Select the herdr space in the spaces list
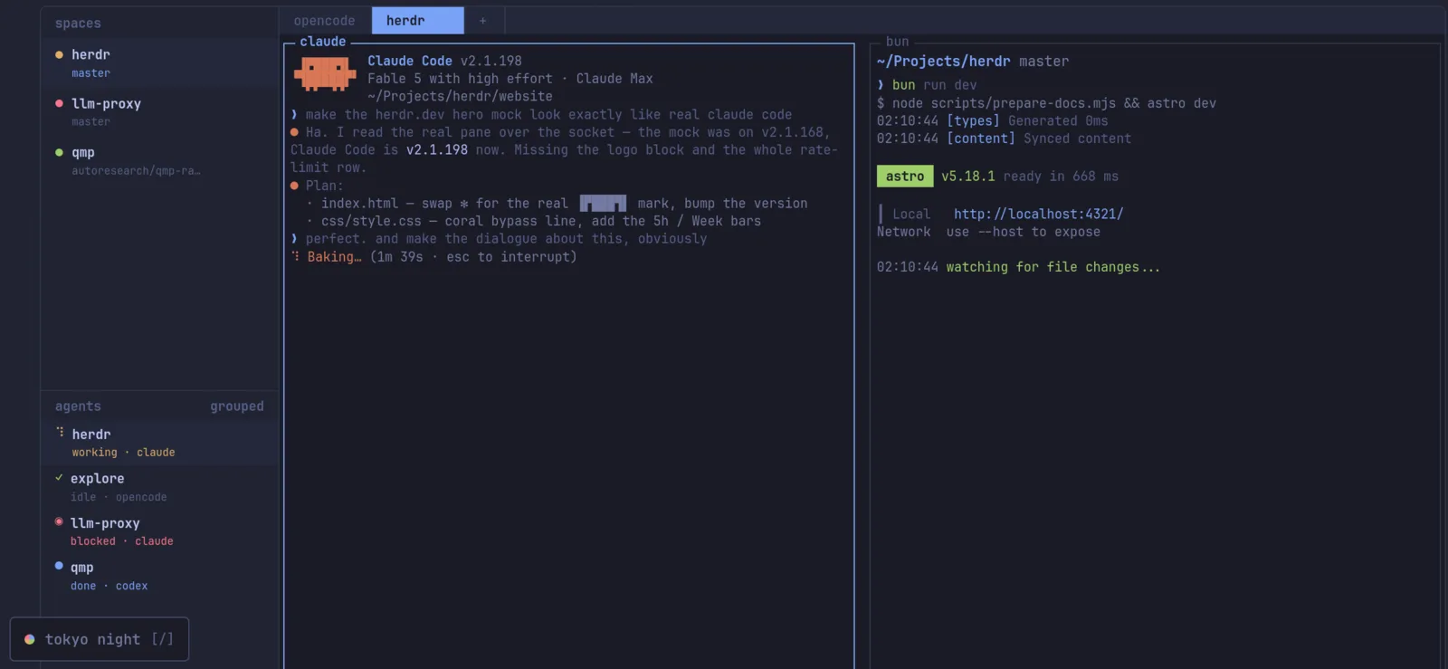This screenshot has height=669, width=1448. 159,62
